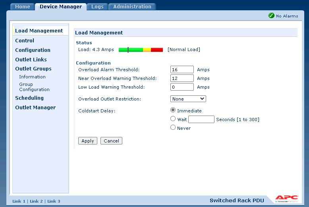Select the Immediate coldstart radio button
The image size is (309, 207).
pyautogui.click(x=173, y=110)
